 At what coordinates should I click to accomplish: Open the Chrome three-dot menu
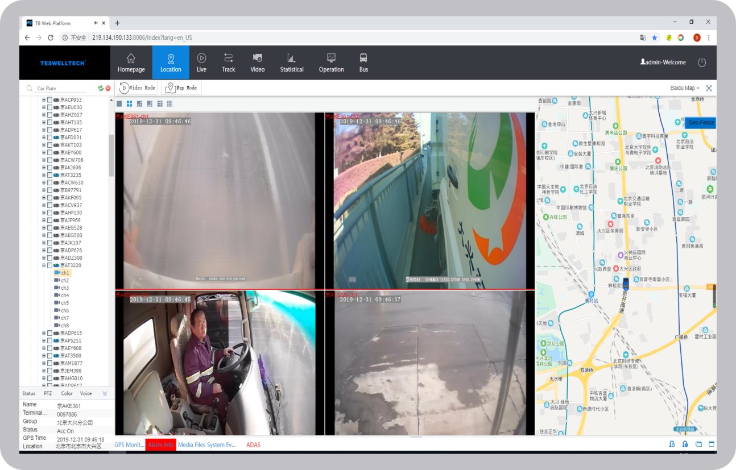[x=709, y=38]
